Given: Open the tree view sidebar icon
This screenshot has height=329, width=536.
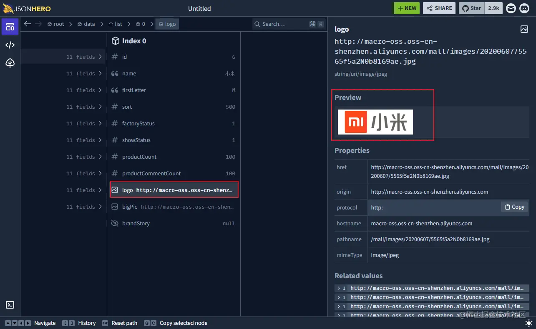Looking at the screenshot, I should click(10, 63).
